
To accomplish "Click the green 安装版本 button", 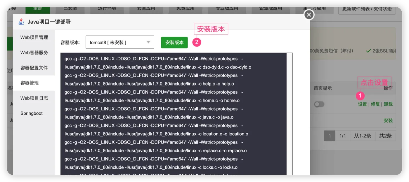I will 174,42.
